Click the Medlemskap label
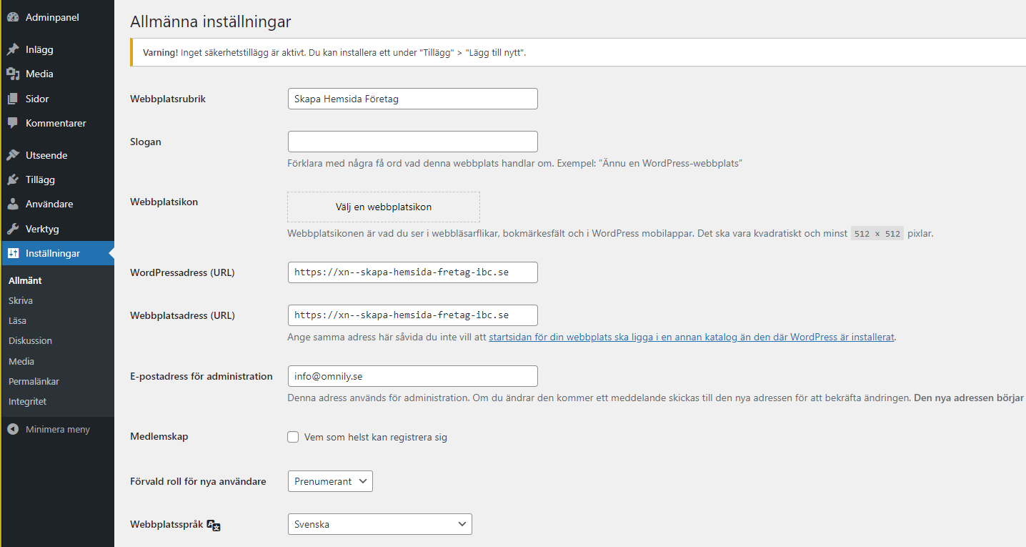Screen dimensions: 1026x547 tap(159, 436)
